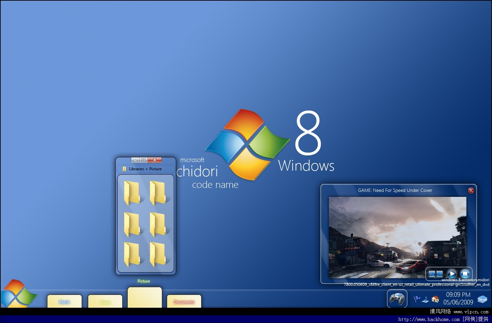The width and height of the screenshot is (492, 323).
Task: Select the raised Picture taskbar tab
Action: (145, 297)
